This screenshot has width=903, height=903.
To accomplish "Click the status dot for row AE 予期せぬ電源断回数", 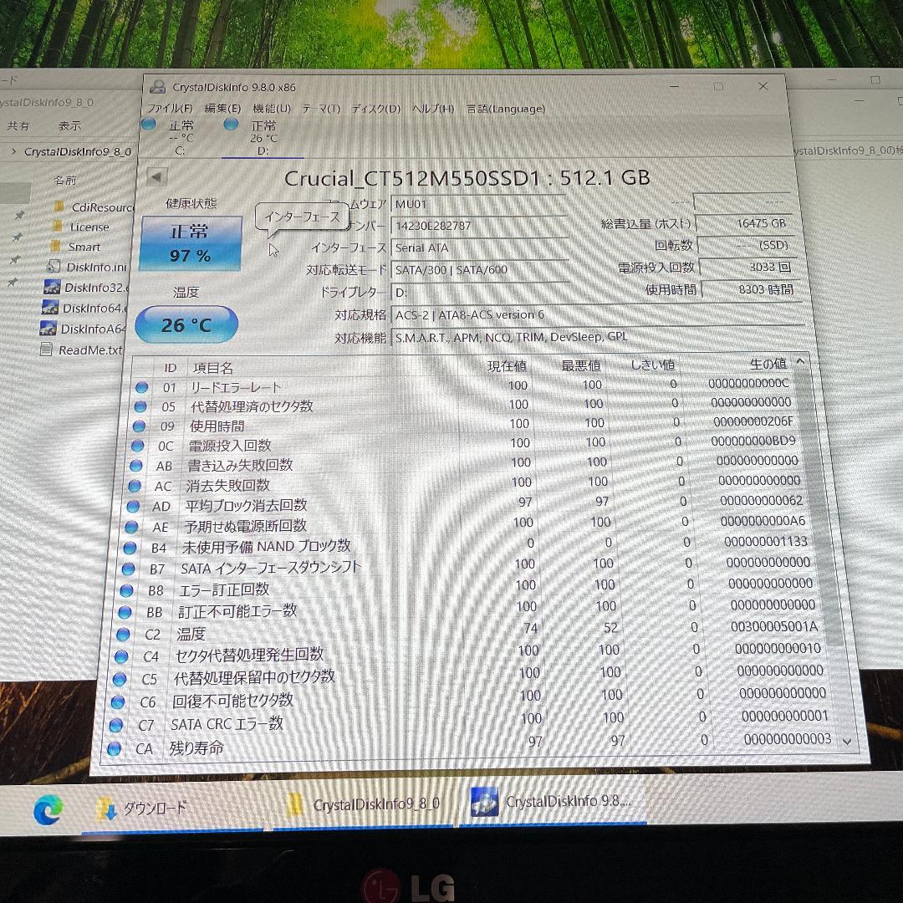I will [131, 527].
